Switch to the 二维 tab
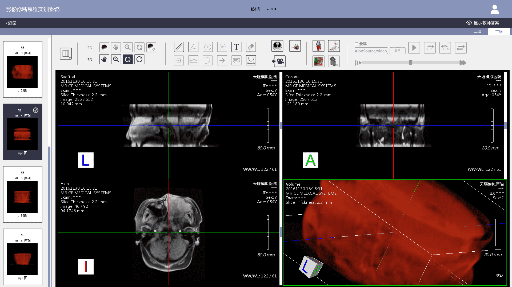 pos(477,31)
